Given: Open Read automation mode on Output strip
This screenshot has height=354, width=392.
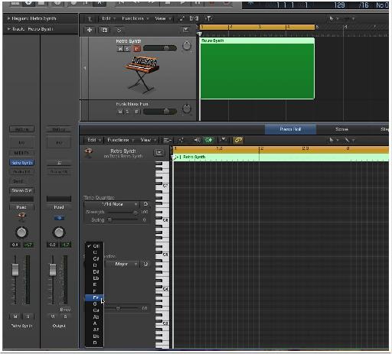Looking at the screenshot, I should coord(59,207).
